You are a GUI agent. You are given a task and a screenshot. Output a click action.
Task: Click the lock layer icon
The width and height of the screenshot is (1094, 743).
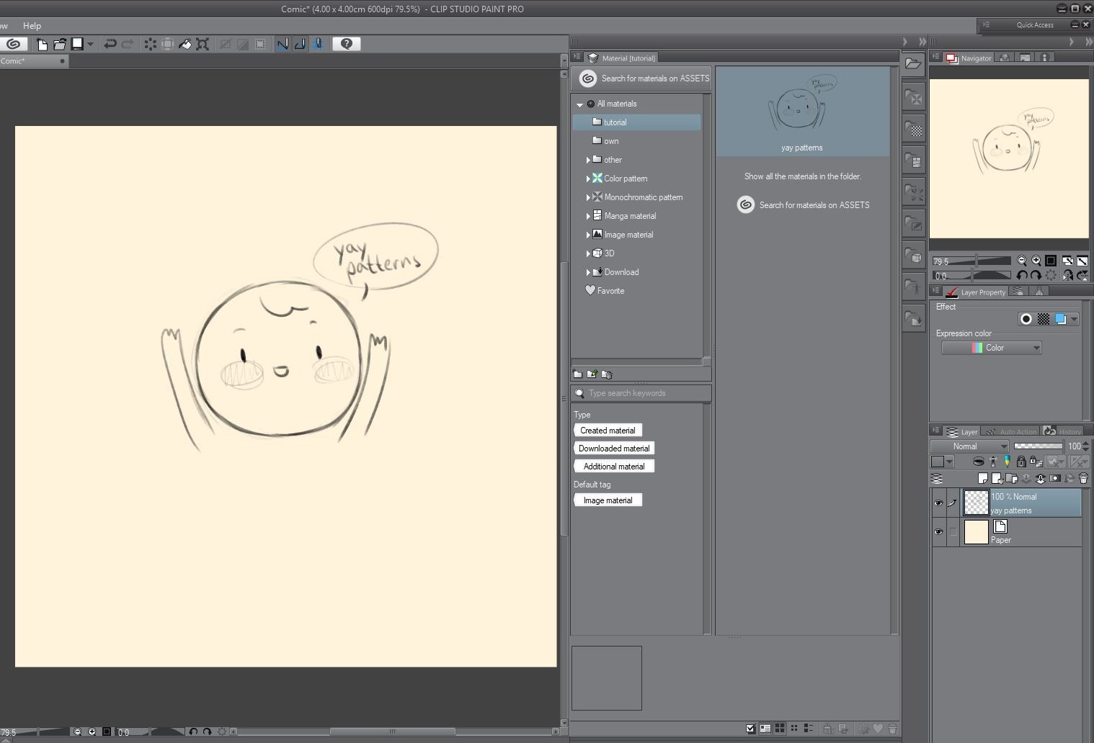pos(1021,461)
